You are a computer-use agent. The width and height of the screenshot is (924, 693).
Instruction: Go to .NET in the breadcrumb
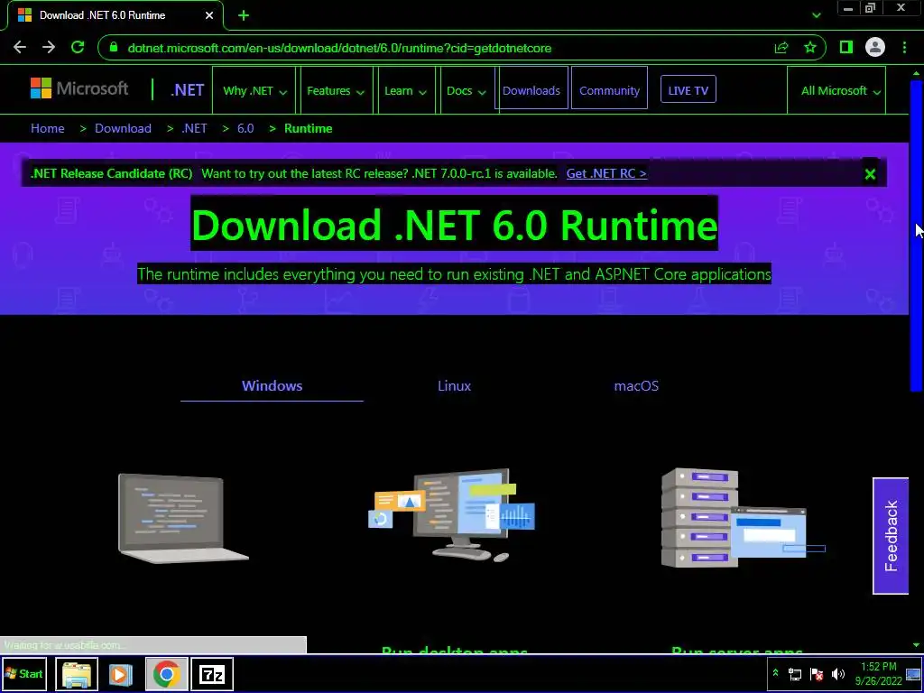coord(195,128)
